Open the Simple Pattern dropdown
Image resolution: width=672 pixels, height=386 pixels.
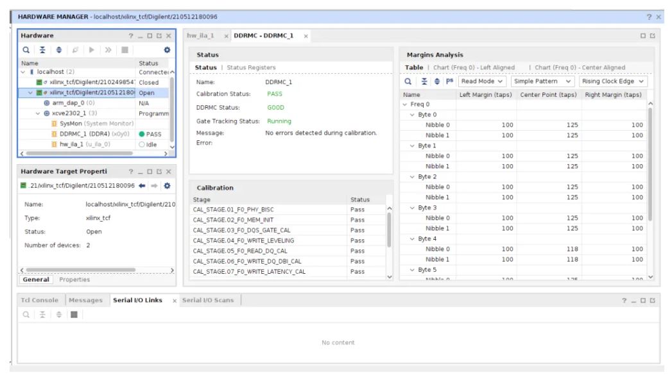[542, 81]
